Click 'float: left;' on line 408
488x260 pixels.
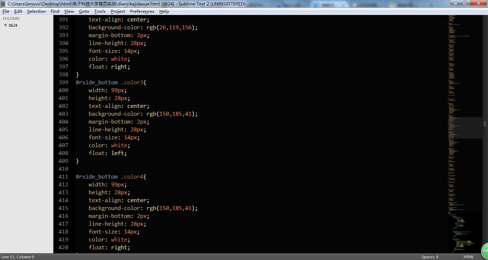(x=108, y=153)
